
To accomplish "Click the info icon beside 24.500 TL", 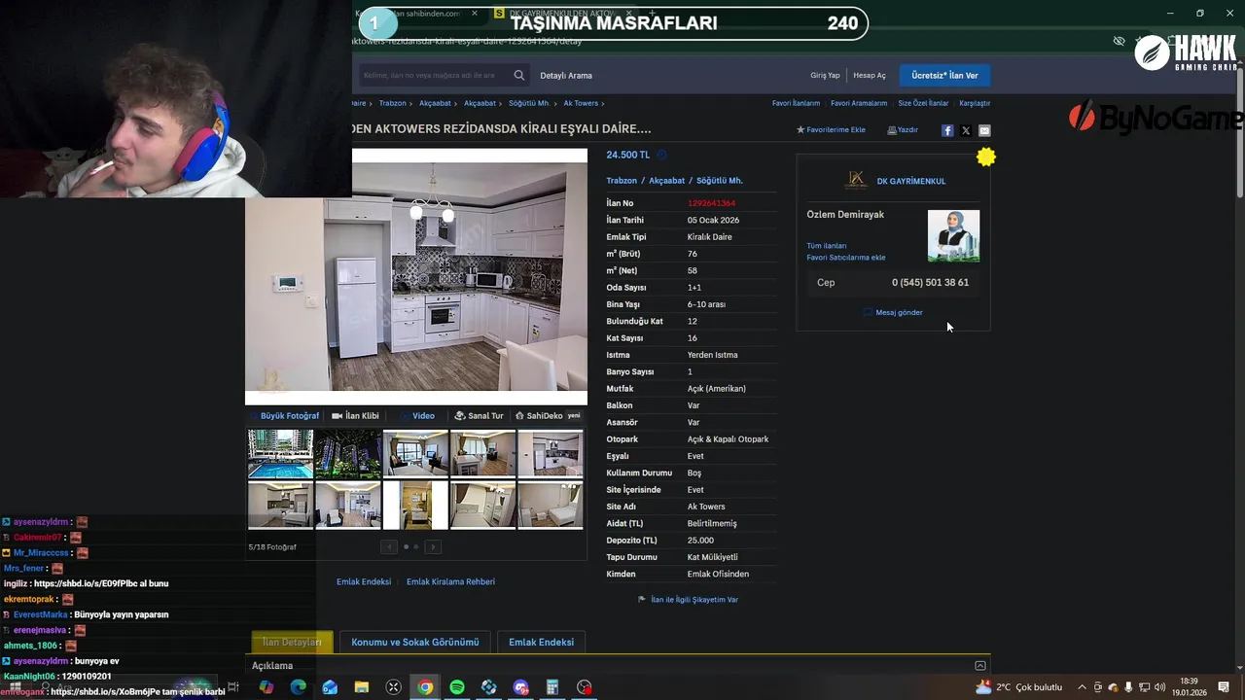I will click(x=661, y=155).
